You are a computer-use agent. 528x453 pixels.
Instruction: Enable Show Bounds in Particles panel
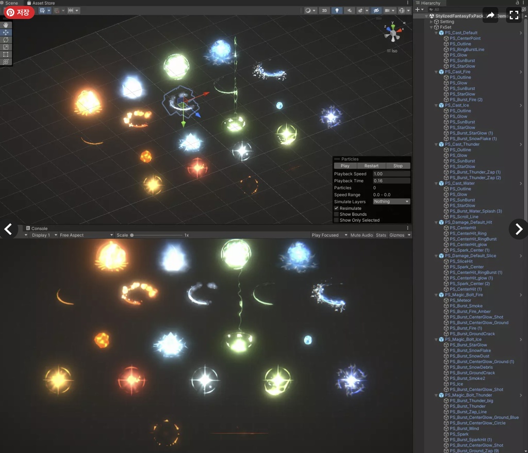click(x=336, y=214)
